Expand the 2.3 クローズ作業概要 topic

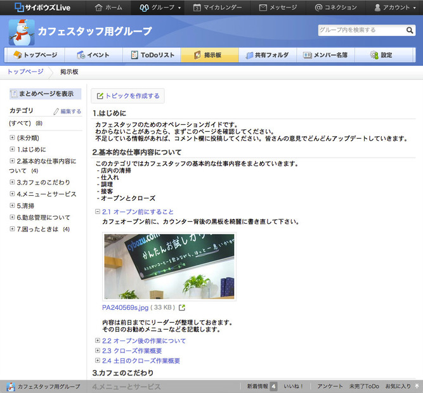98,351
